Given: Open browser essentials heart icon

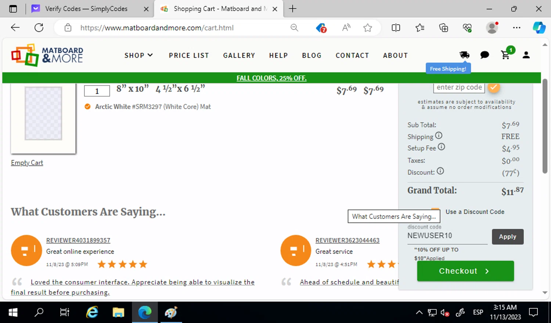Looking at the screenshot, I should point(467,28).
